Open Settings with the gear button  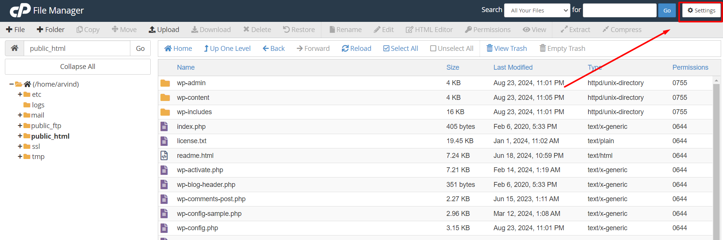(701, 11)
